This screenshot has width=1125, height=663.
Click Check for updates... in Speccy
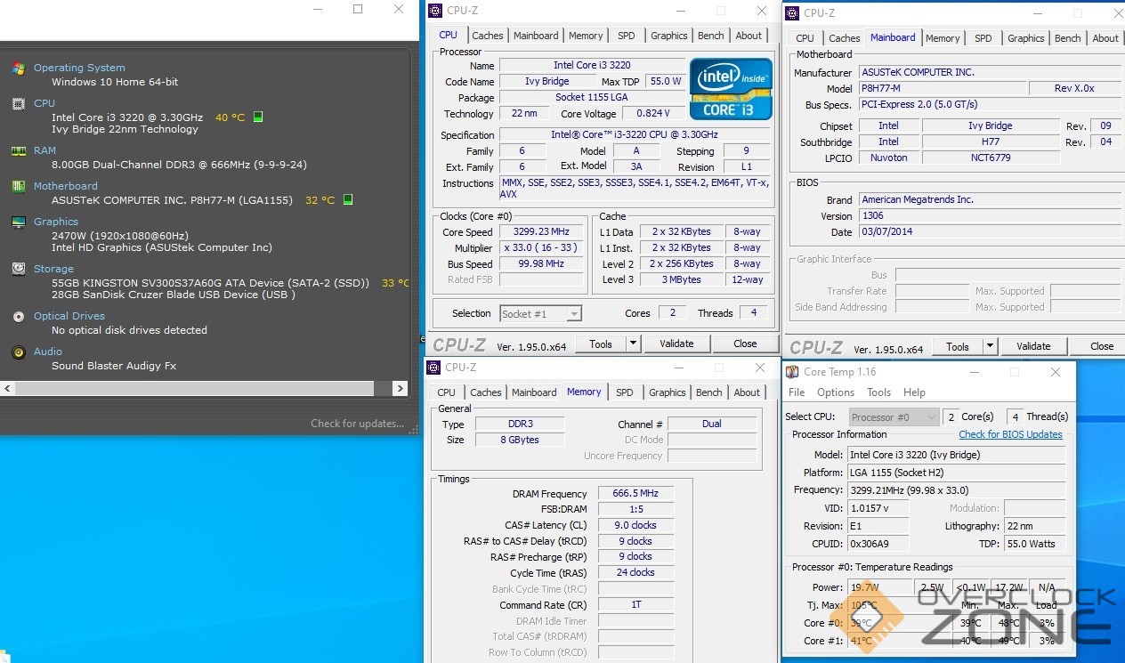357,424
